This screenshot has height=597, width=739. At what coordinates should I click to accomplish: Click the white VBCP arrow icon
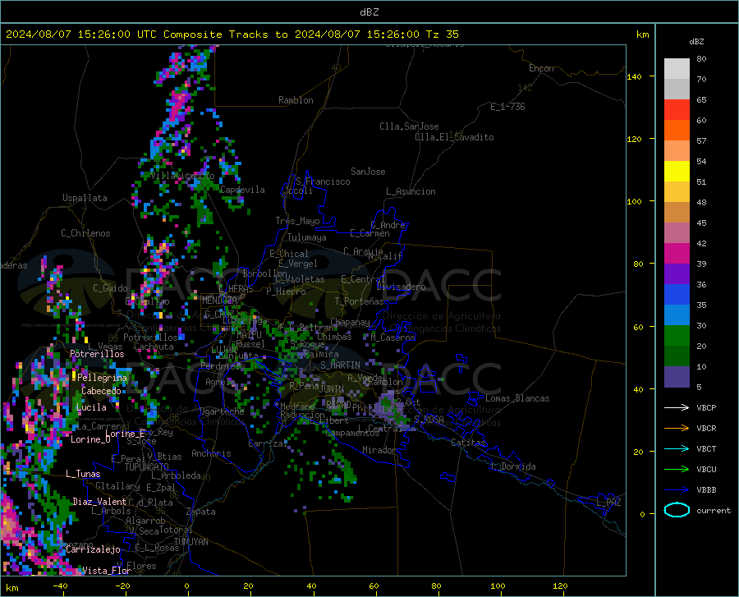[677, 407]
